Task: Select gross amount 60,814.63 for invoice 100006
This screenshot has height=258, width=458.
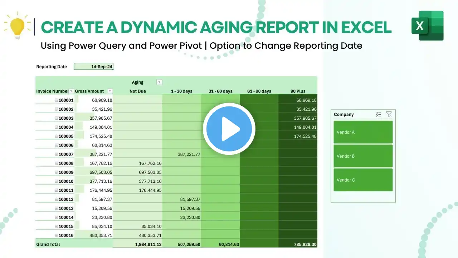Action: coord(102,145)
